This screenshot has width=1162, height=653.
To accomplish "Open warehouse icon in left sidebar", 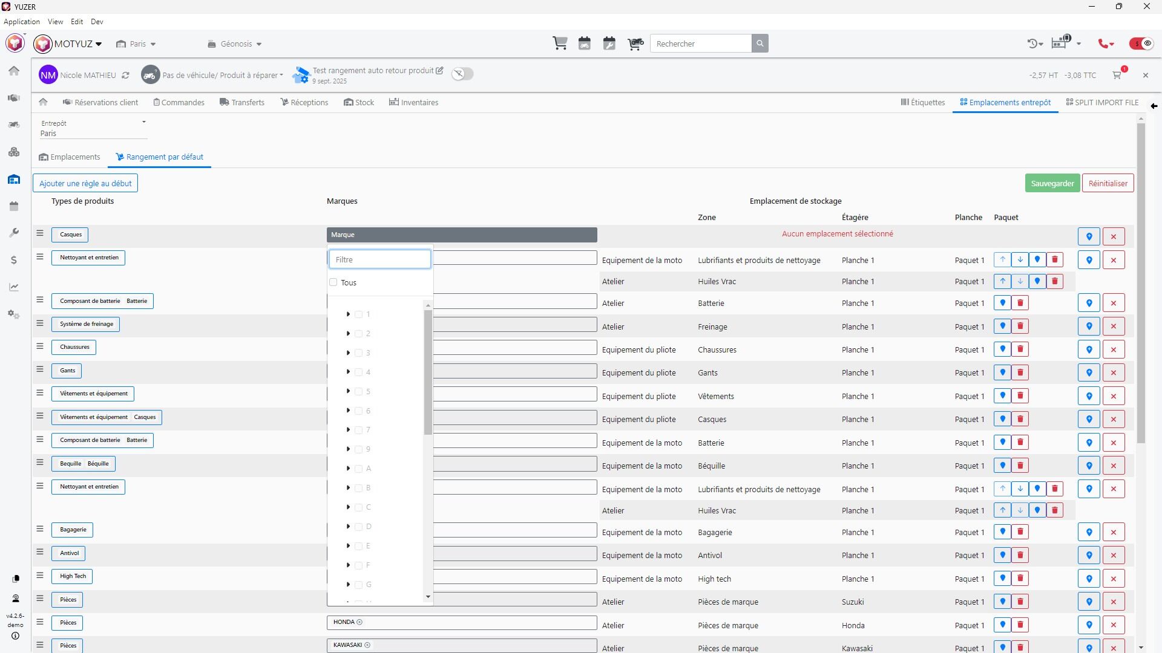I will coord(14,180).
